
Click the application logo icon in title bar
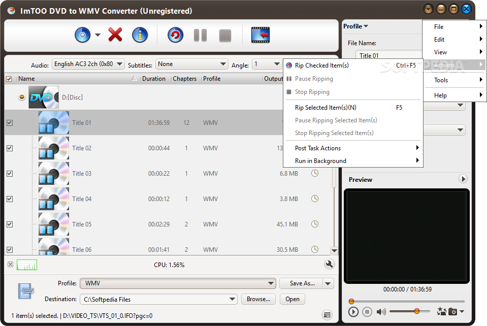click(x=11, y=11)
